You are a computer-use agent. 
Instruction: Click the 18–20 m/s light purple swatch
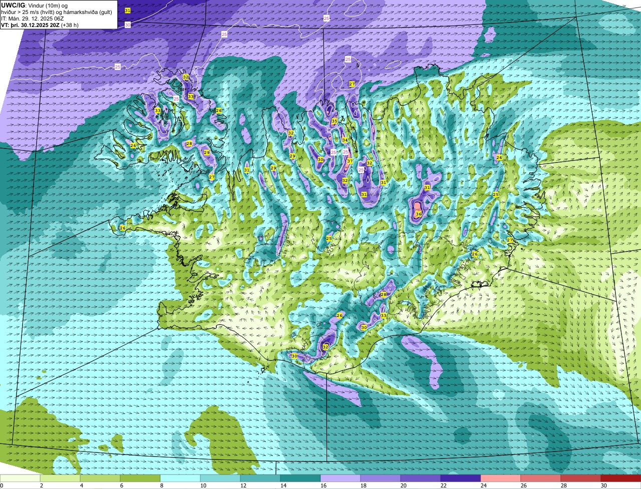pyautogui.click(x=381, y=478)
